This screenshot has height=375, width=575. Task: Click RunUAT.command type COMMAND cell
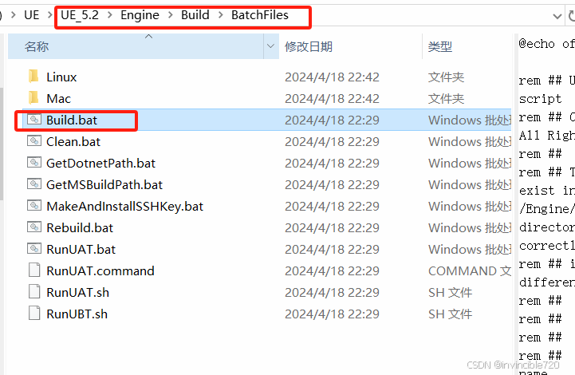(470, 270)
